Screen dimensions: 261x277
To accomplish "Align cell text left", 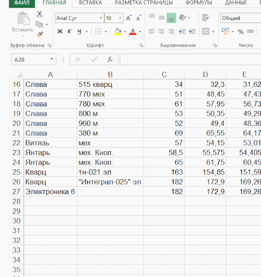I will 152,31.
